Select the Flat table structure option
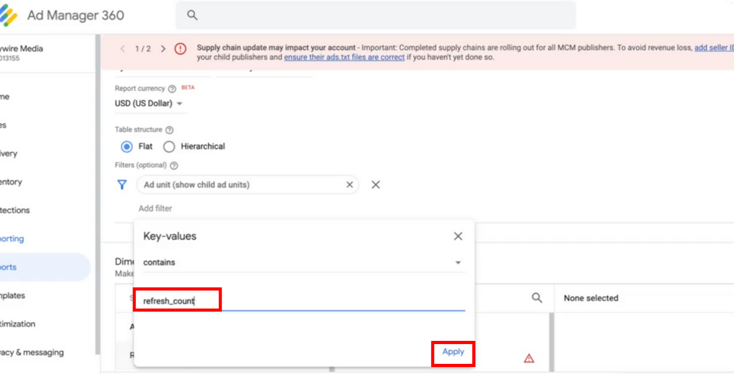The height and width of the screenshot is (374, 734). pyautogui.click(x=125, y=146)
